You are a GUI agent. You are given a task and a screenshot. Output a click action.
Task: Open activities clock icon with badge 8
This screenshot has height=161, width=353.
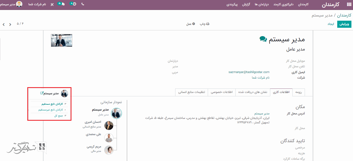(74, 4)
